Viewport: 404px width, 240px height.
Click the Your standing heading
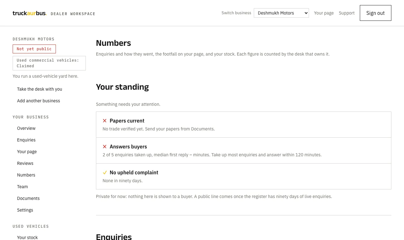point(122,87)
